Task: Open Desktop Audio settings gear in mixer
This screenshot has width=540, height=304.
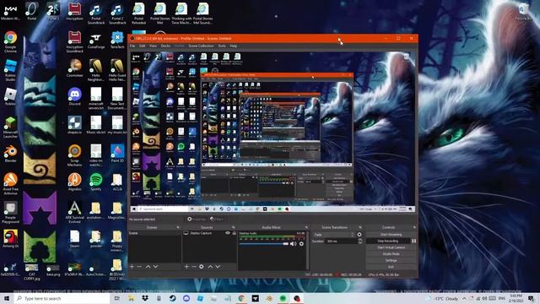Action: pyautogui.click(x=301, y=244)
